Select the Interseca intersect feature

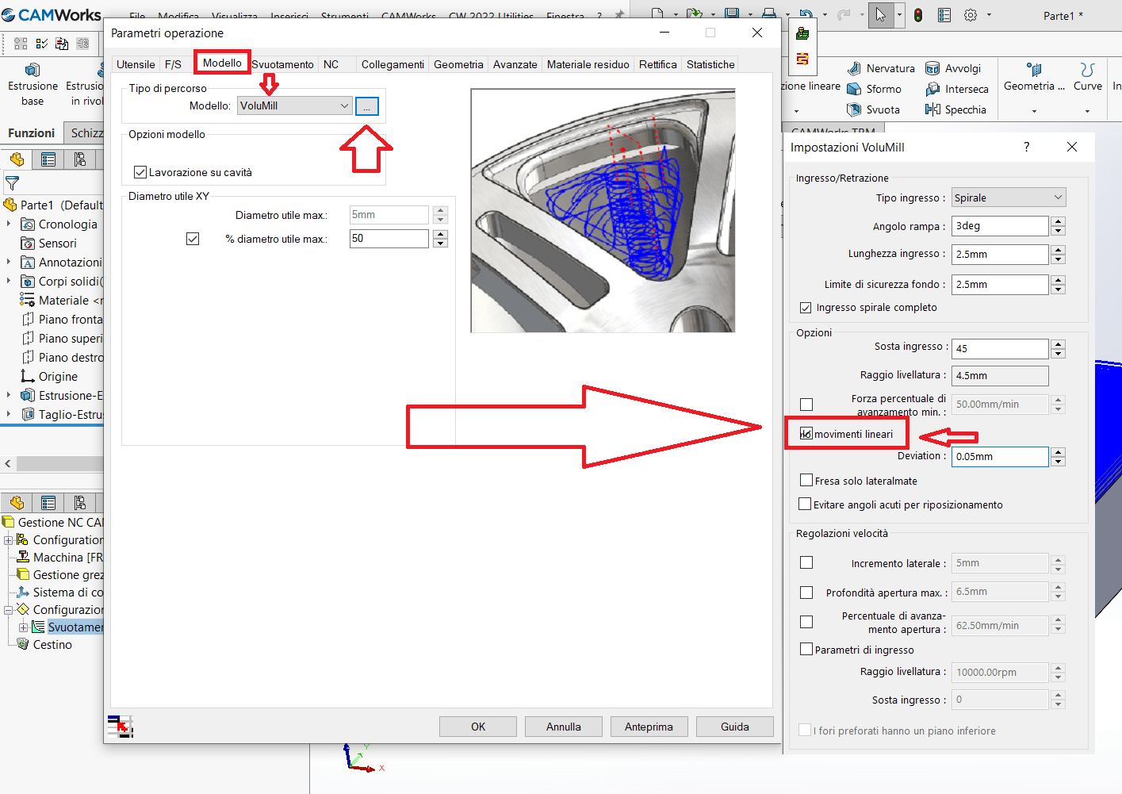[x=957, y=89]
